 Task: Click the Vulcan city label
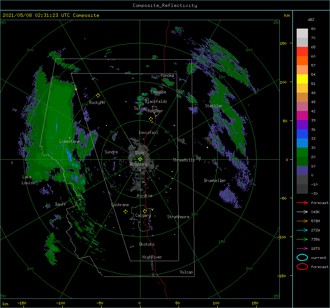tap(186, 272)
